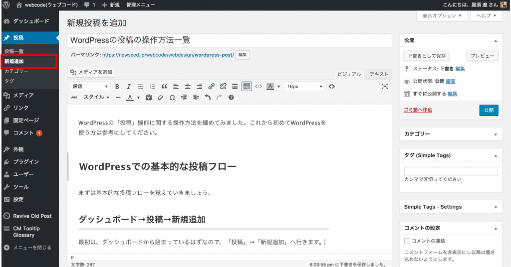Toggle the toolbar kitchen sink button
The image size is (511, 267).
pos(247,87)
